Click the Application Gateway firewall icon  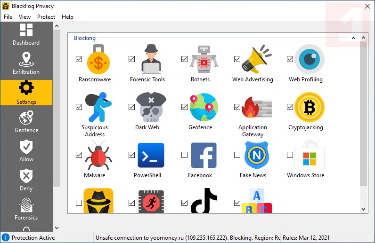(x=257, y=107)
